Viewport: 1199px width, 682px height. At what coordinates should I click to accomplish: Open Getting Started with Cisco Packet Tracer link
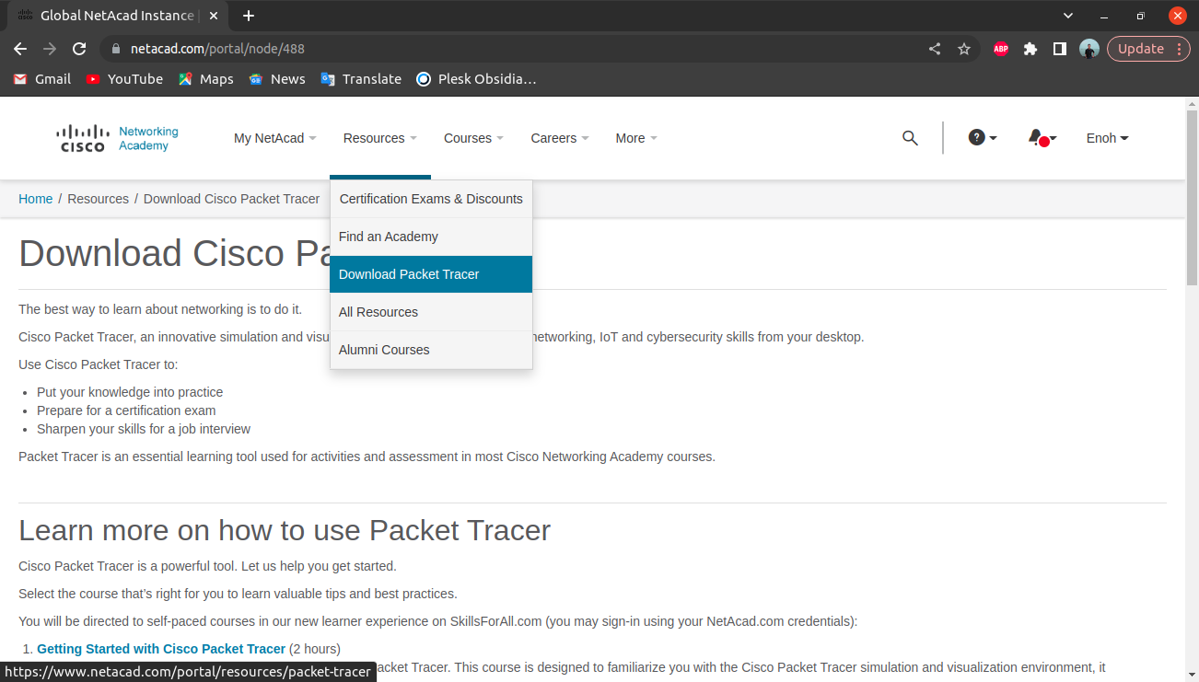click(x=161, y=649)
